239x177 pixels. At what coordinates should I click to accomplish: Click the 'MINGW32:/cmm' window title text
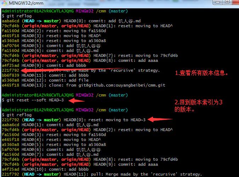pos(26,3)
